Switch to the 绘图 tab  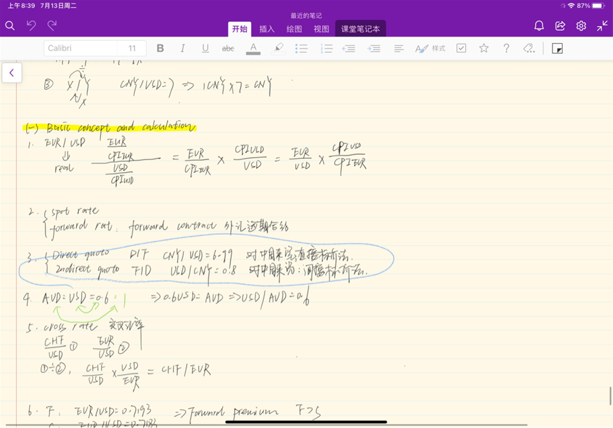click(x=294, y=29)
